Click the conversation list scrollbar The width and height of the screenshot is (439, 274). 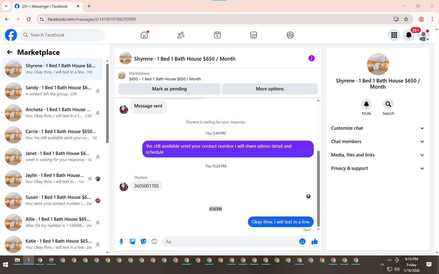pos(107,104)
